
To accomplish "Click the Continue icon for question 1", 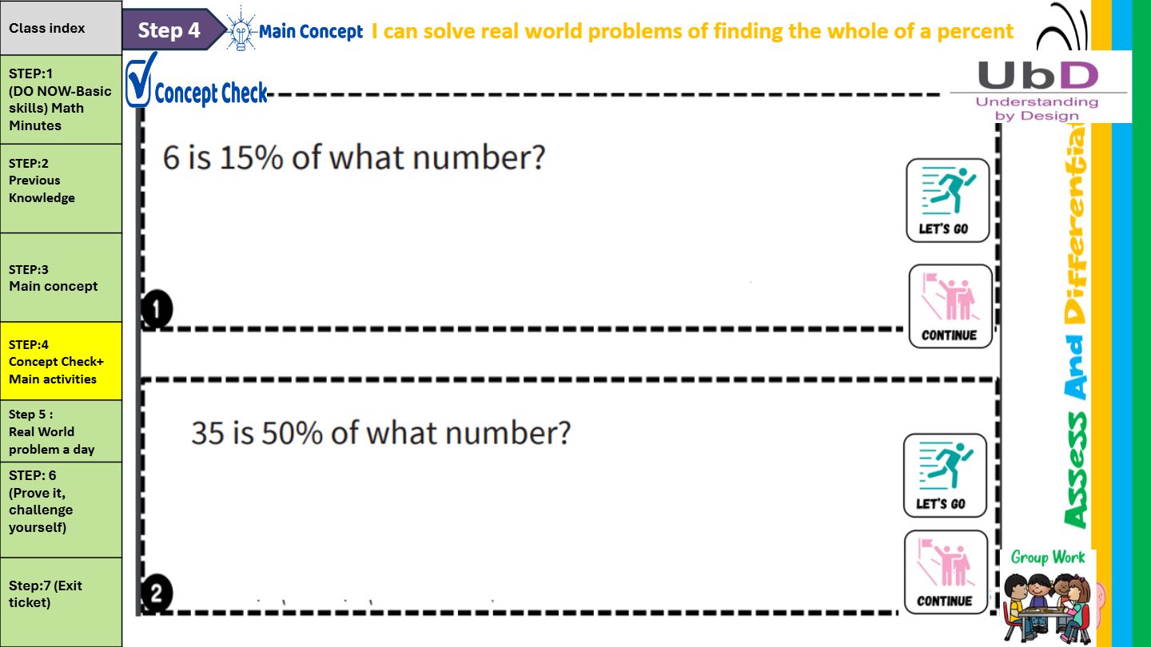I will point(950,306).
